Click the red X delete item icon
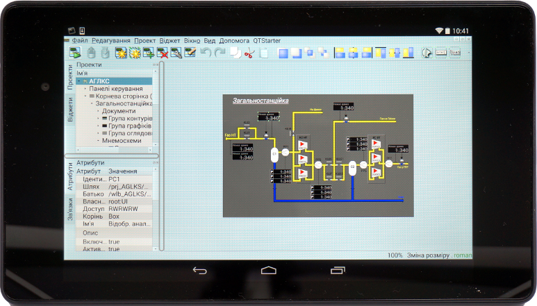This screenshot has width=537, height=306. tap(163, 53)
